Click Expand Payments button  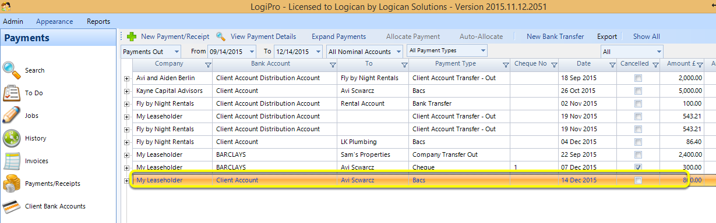click(x=338, y=37)
